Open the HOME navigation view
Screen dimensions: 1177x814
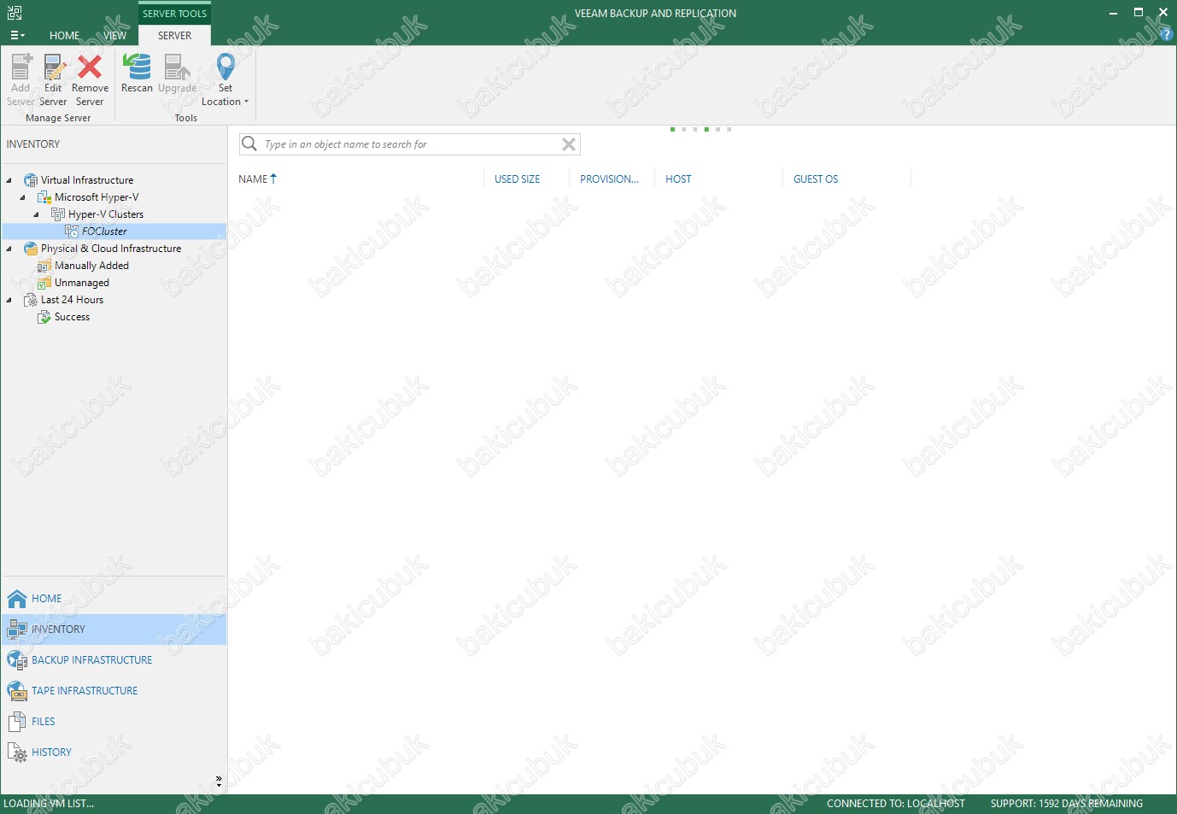coord(114,599)
